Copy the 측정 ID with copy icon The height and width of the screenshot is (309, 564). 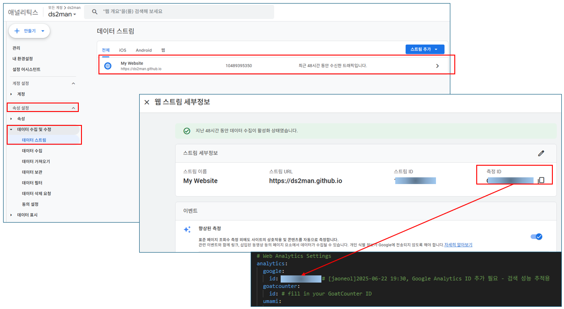(541, 180)
